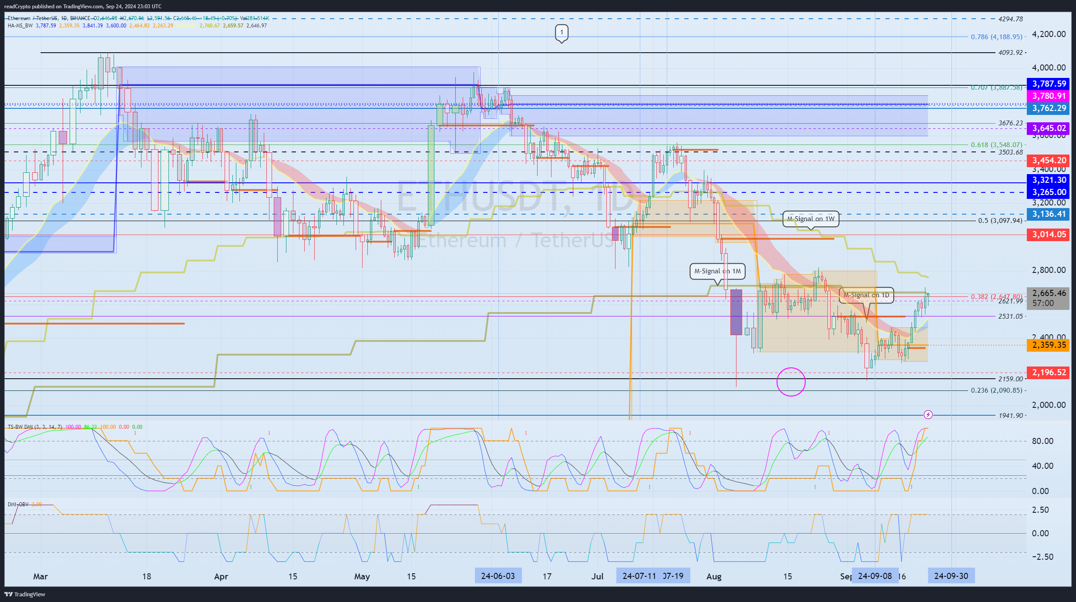Click the red 2,196.52 price label
The height and width of the screenshot is (602, 1076).
coord(1049,373)
